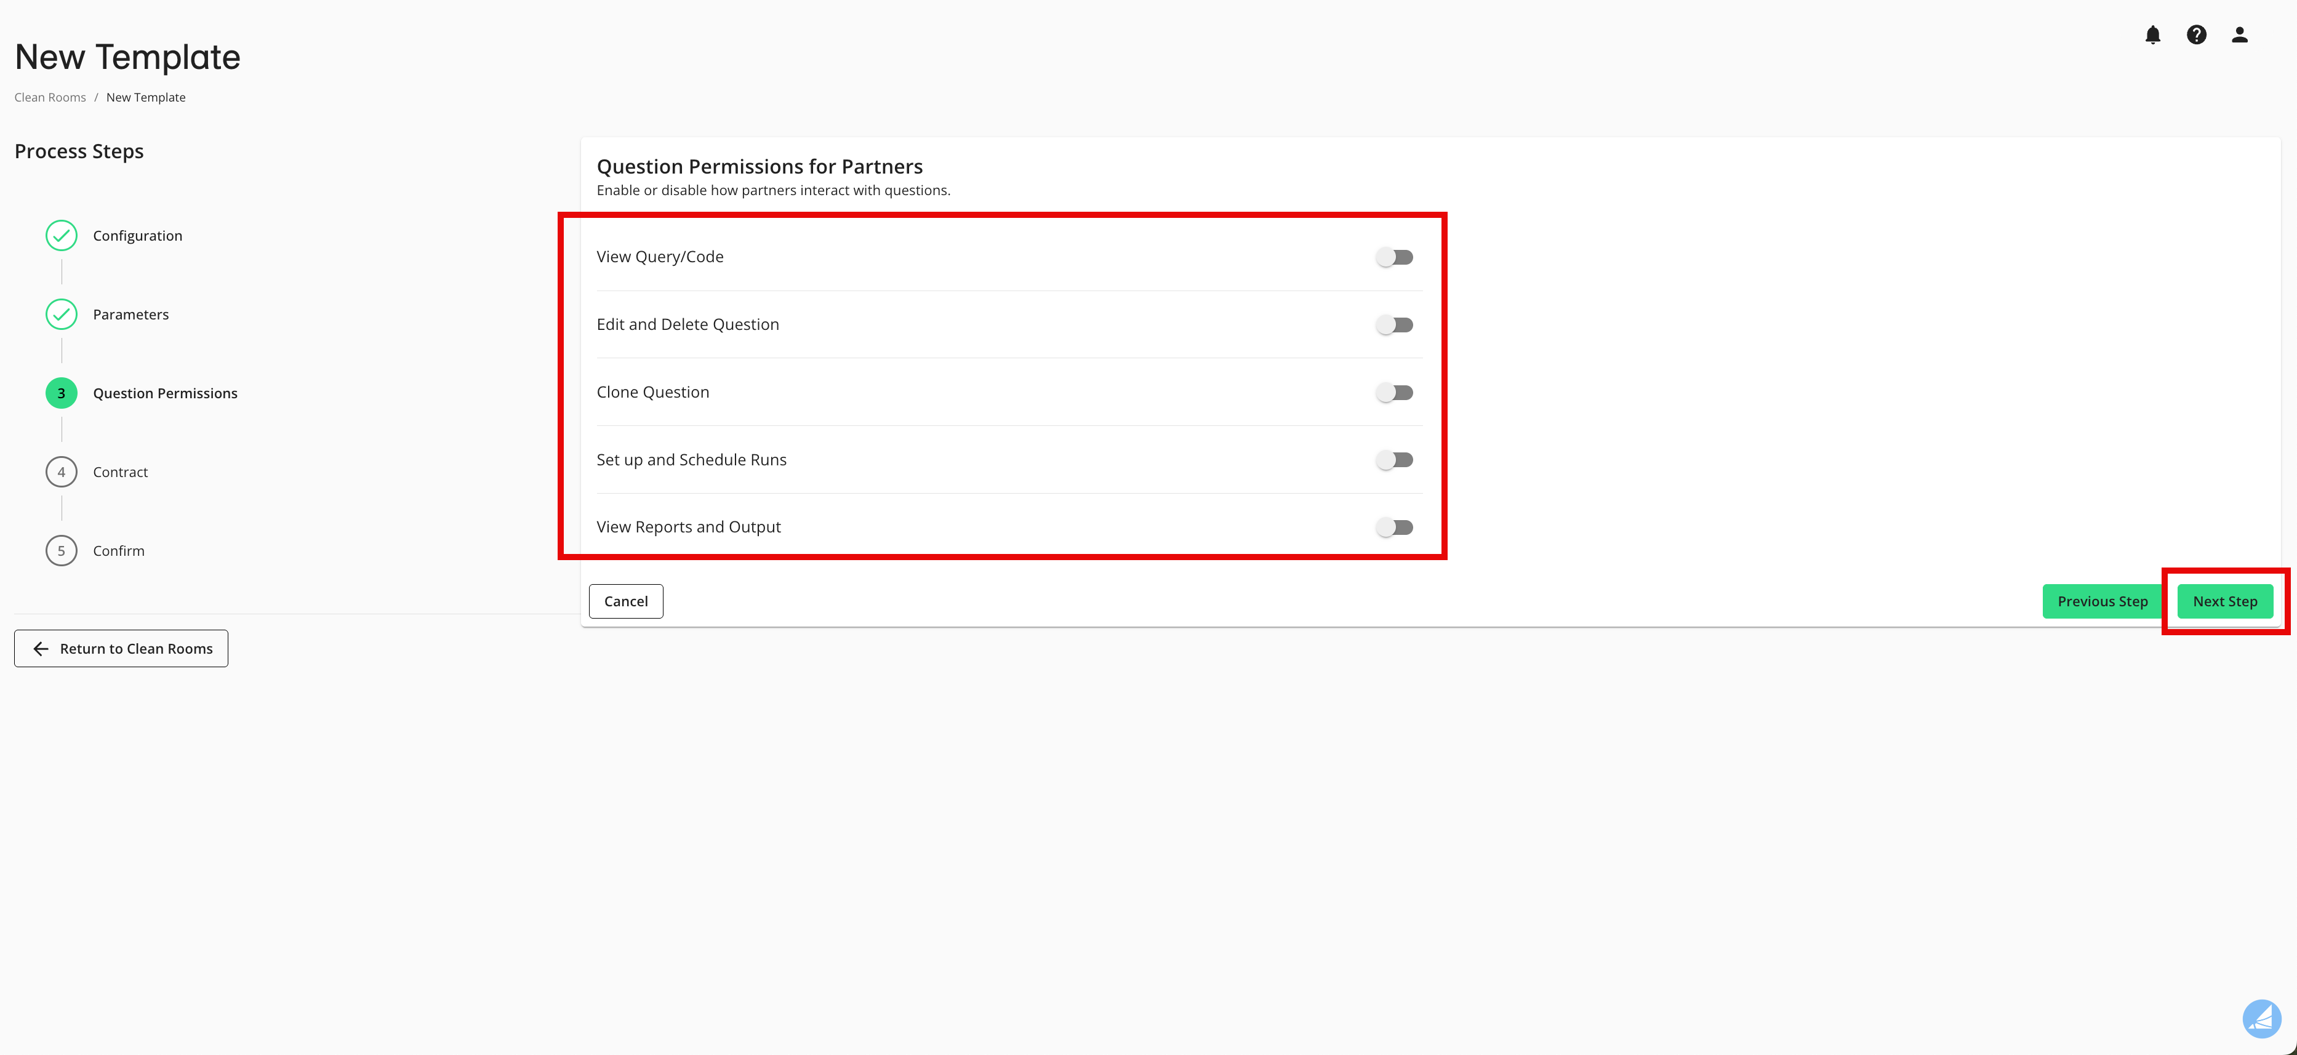The image size is (2297, 1055).
Task: Toggle Set up and Schedule Runs on
Action: click(x=1395, y=459)
